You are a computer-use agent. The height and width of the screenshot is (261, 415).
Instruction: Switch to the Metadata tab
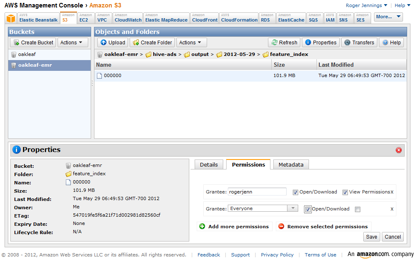(x=291, y=164)
